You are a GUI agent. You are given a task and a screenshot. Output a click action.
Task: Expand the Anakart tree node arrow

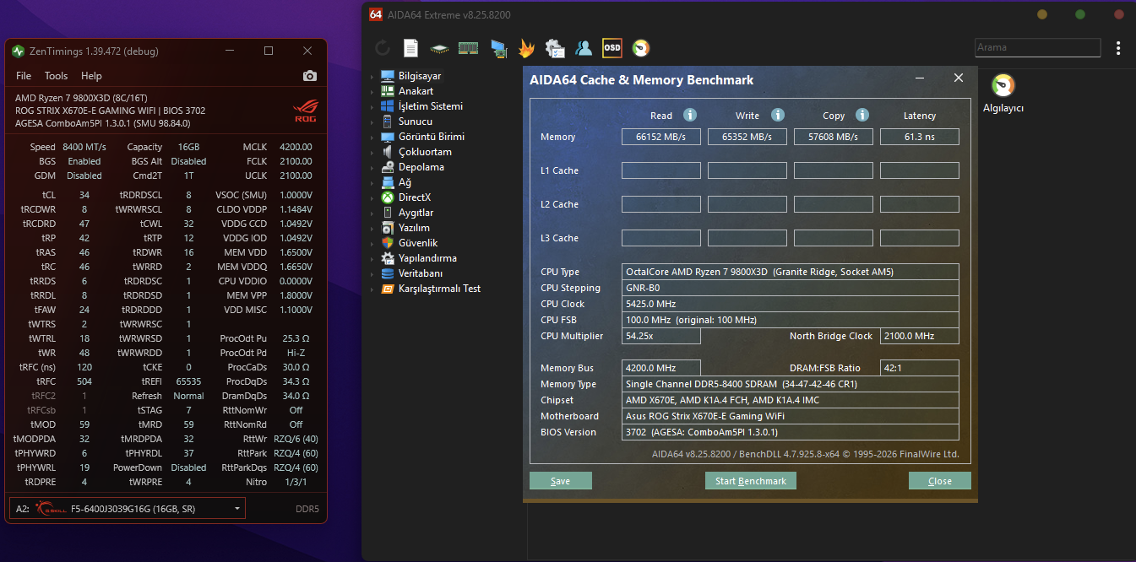tap(372, 92)
